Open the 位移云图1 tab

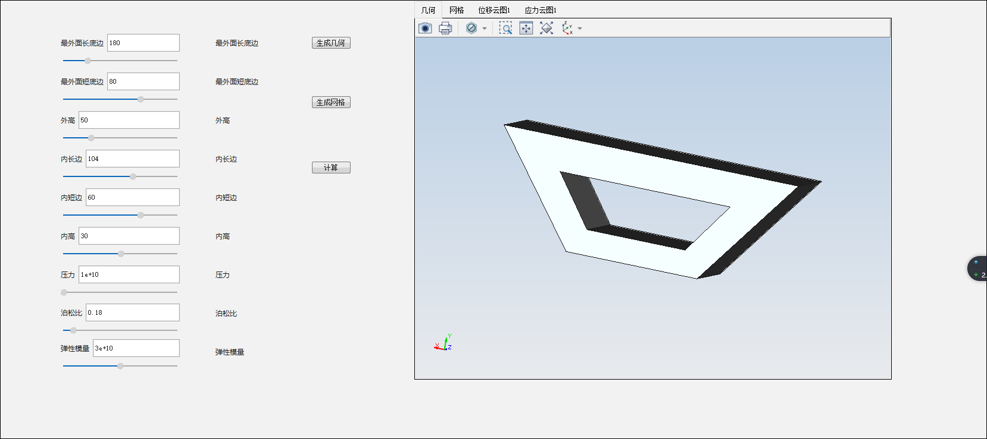pos(494,10)
